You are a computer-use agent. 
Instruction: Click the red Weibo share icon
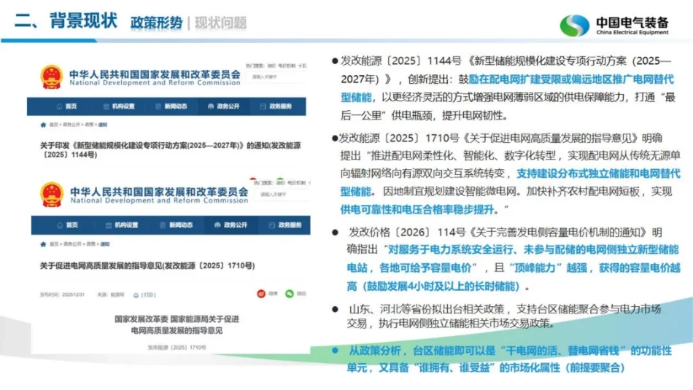tap(261, 294)
